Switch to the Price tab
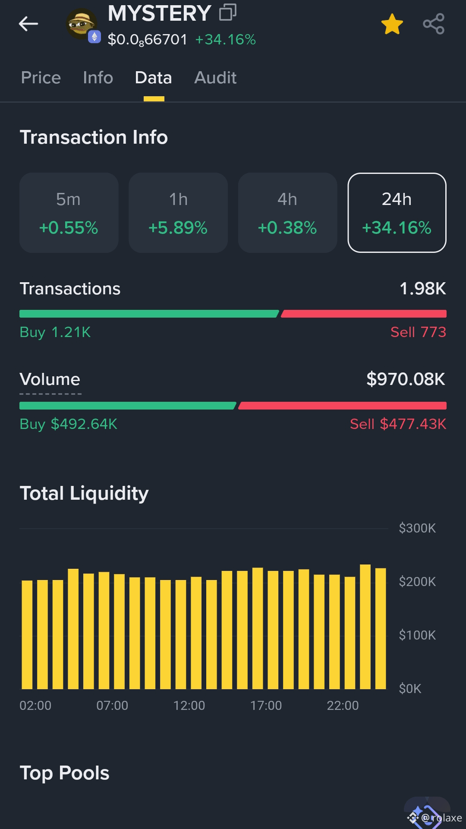The width and height of the screenshot is (466, 829). pyautogui.click(x=41, y=78)
